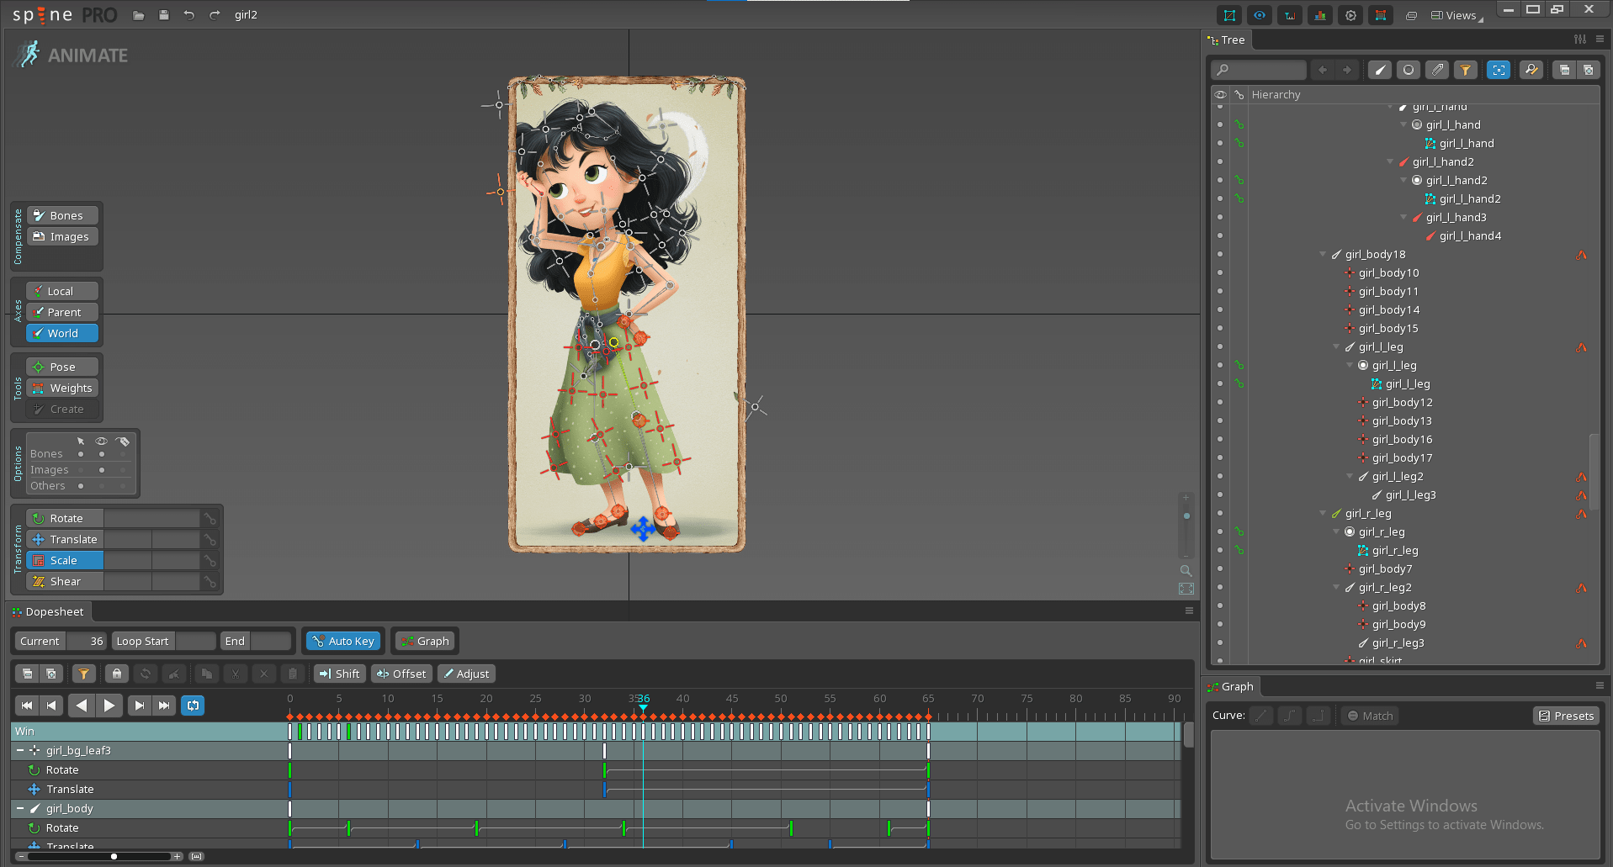1613x867 pixels.
Task: Select the Weights tool
Action: pyautogui.click(x=61, y=388)
